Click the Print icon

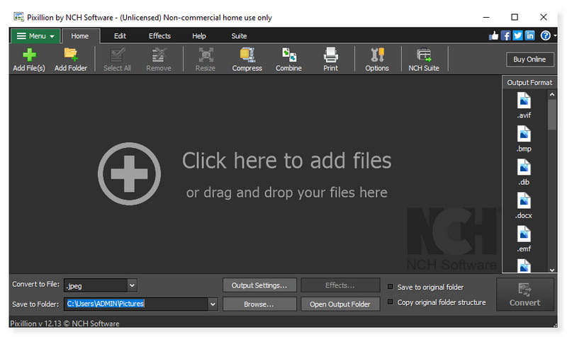330,56
